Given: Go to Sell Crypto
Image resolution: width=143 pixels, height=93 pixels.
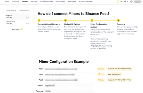Looking at the screenshot, I should tap(72, 2).
